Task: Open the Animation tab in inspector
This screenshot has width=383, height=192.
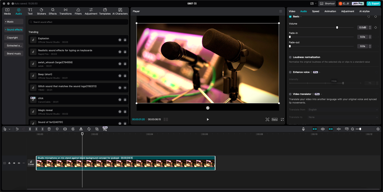Action: pyautogui.click(x=330, y=11)
